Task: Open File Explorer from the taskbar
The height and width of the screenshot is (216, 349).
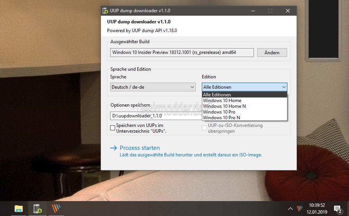Action: [19, 209]
